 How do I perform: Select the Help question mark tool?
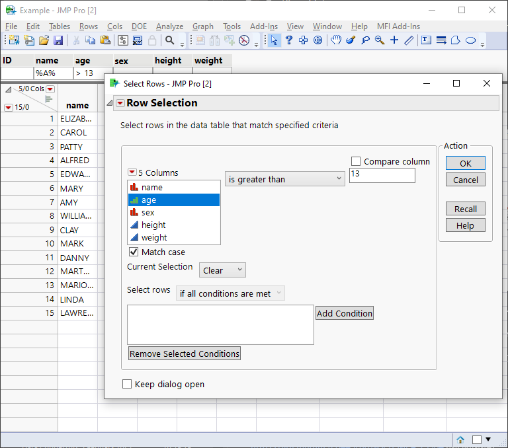point(289,41)
